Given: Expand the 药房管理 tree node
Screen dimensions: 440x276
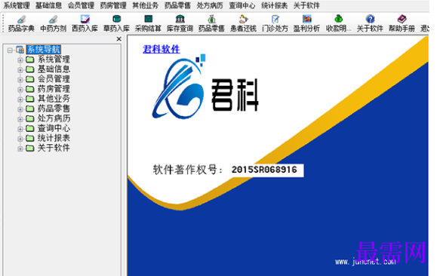Looking at the screenshot, I should (20, 90).
